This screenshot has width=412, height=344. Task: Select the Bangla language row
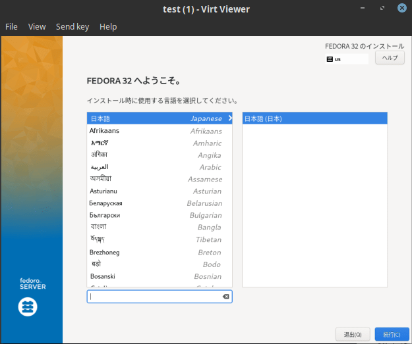coord(160,228)
